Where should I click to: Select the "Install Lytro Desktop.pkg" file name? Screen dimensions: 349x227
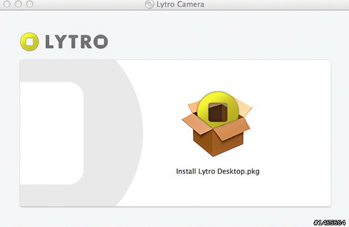pos(218,171)
